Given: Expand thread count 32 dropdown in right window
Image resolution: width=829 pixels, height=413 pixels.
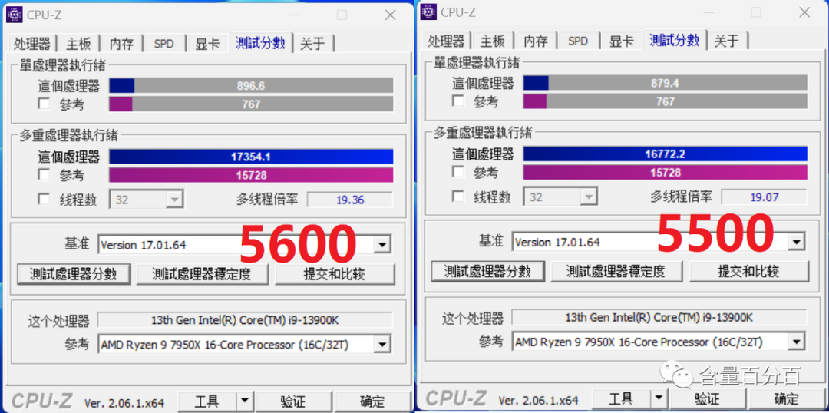Looking at the screenshot, I should coord(589,197).
